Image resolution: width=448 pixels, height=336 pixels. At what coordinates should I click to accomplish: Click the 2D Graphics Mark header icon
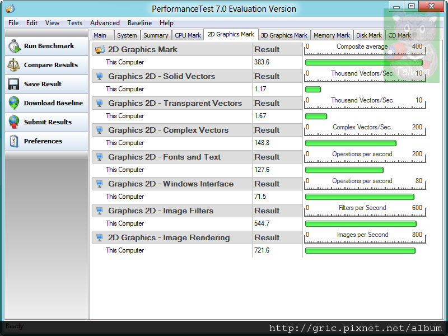pyautogui.click(x=100, y=49)
